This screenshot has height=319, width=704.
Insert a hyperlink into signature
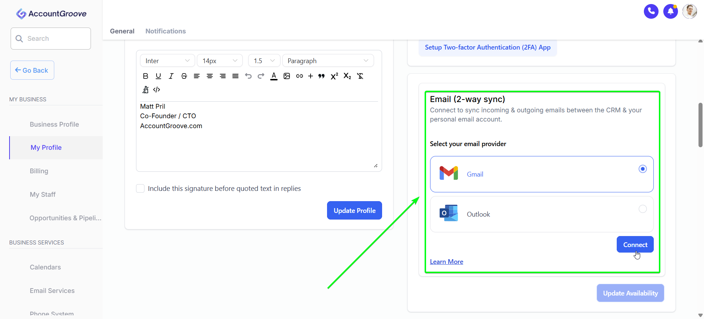tap(300, 76)
